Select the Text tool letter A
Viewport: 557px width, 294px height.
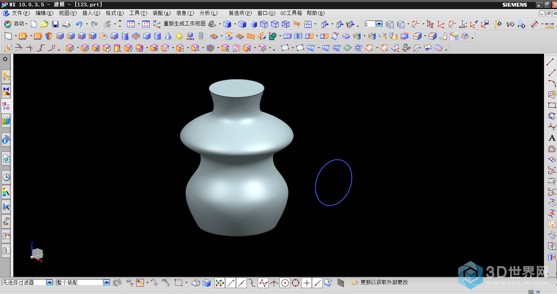[552, 138]
